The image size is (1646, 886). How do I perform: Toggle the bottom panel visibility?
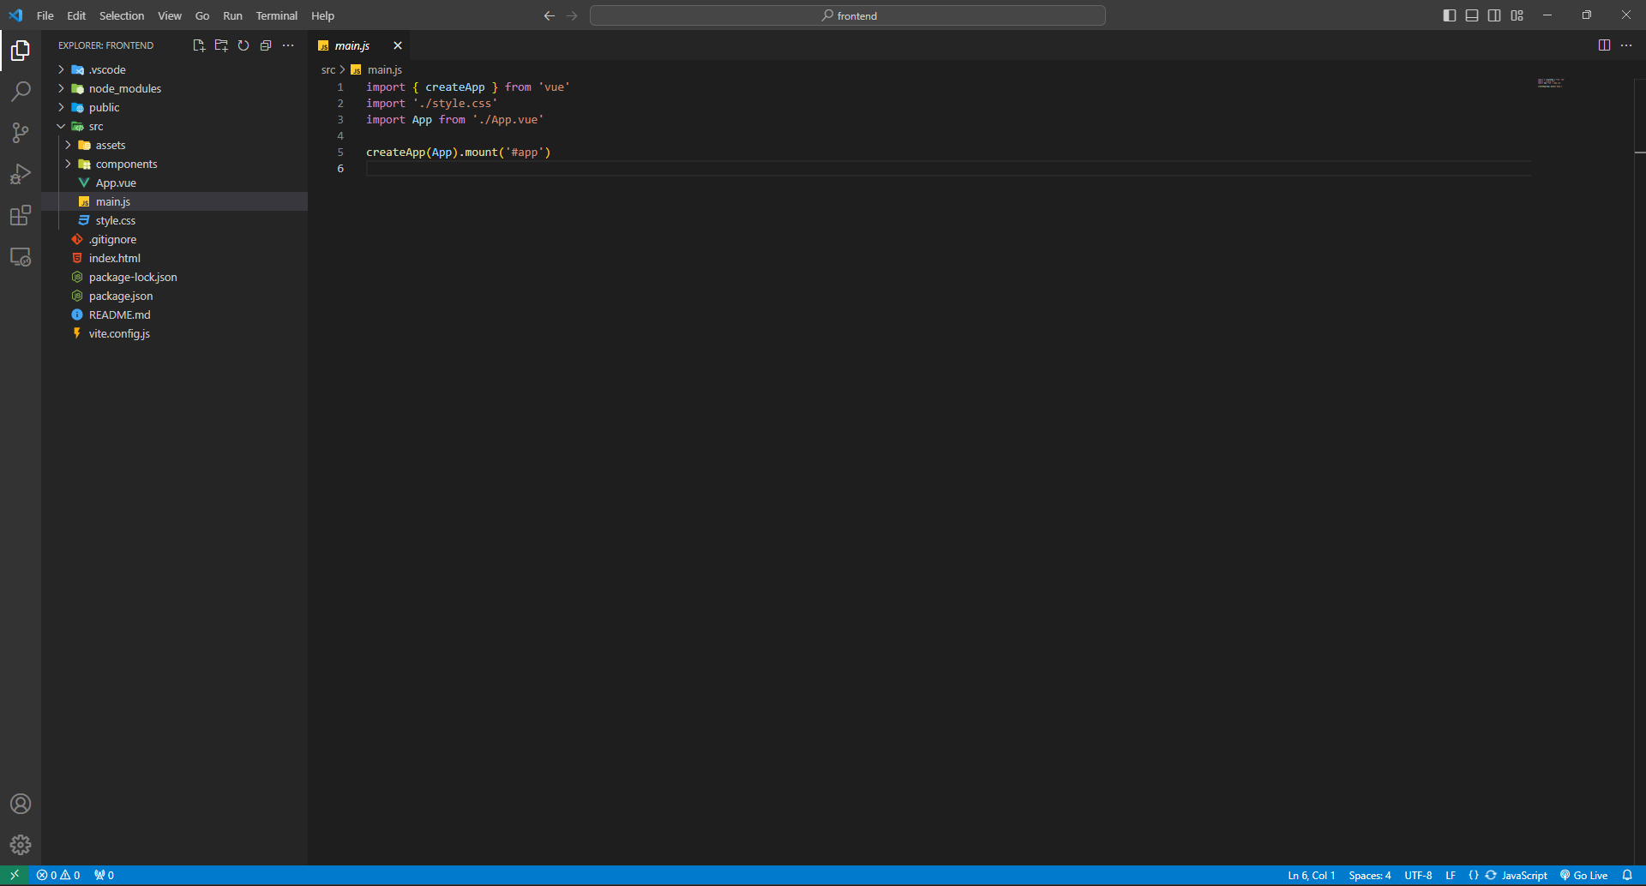[x=1472, y=15]
